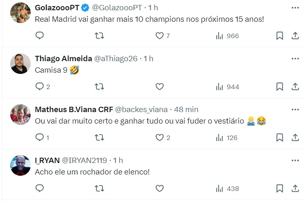Reply to I_RYAN's rochador de elenco tweet
304x202 pixels.
click(40, 188)
